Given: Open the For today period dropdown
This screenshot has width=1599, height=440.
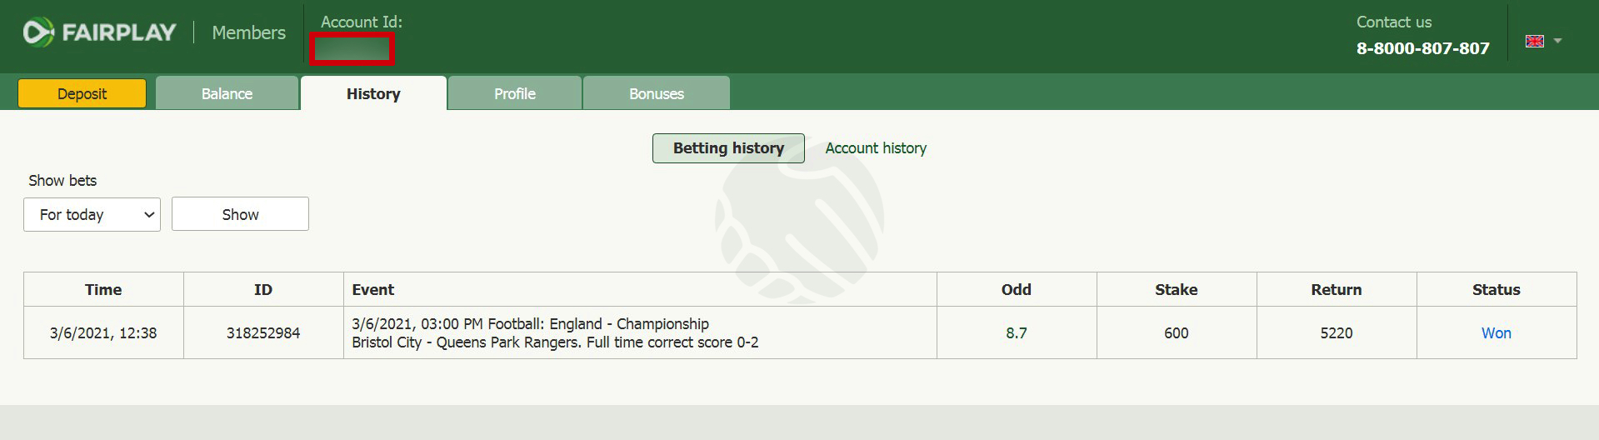Looking at the screenshot, I should pos(92,214).
